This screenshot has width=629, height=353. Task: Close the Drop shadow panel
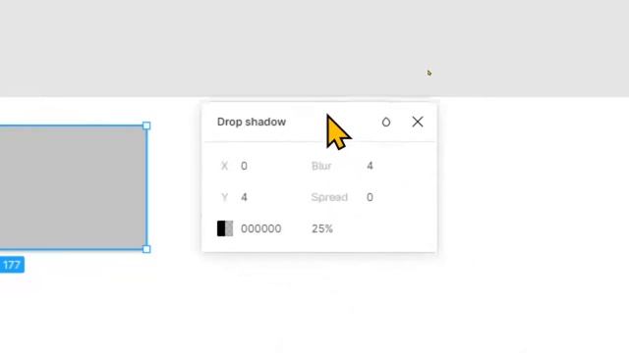tap(418, 122)
